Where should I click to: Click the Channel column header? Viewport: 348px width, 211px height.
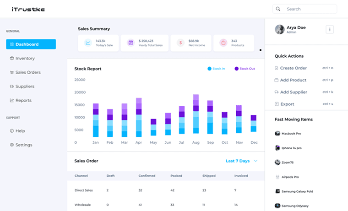coord(81,175)
